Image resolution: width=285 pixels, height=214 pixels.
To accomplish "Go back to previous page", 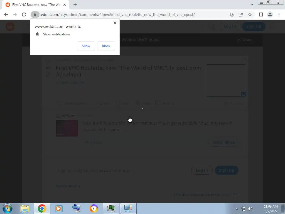I will coord(6,14).
